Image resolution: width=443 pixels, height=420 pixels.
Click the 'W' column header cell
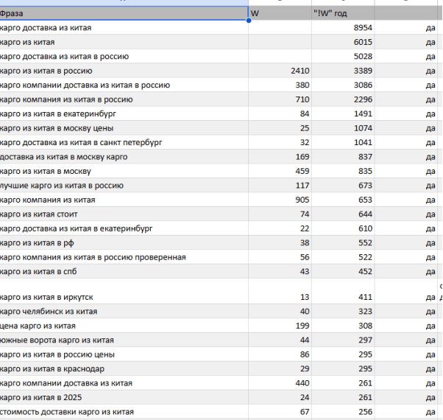(x=280, y=13)
